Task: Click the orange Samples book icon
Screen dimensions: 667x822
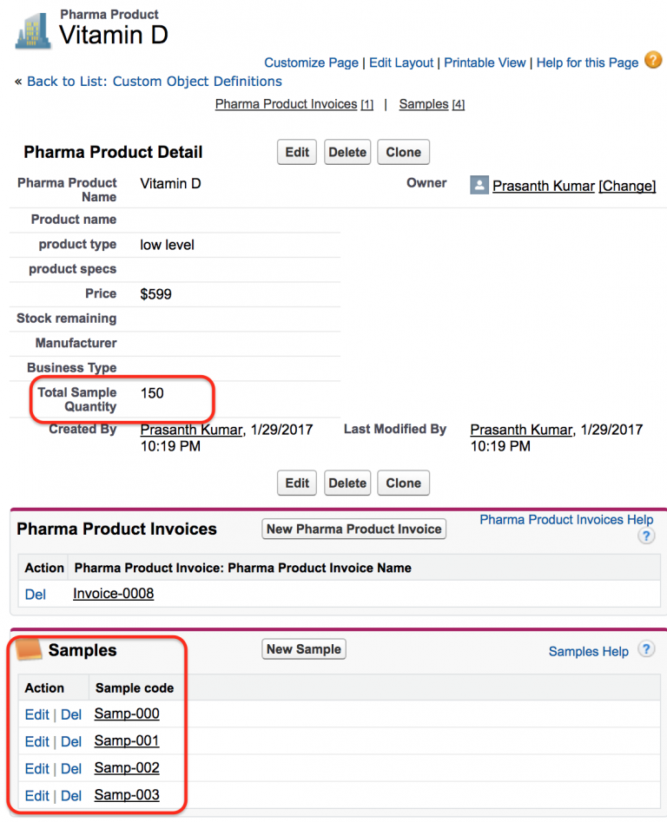Action: [30, 649]
